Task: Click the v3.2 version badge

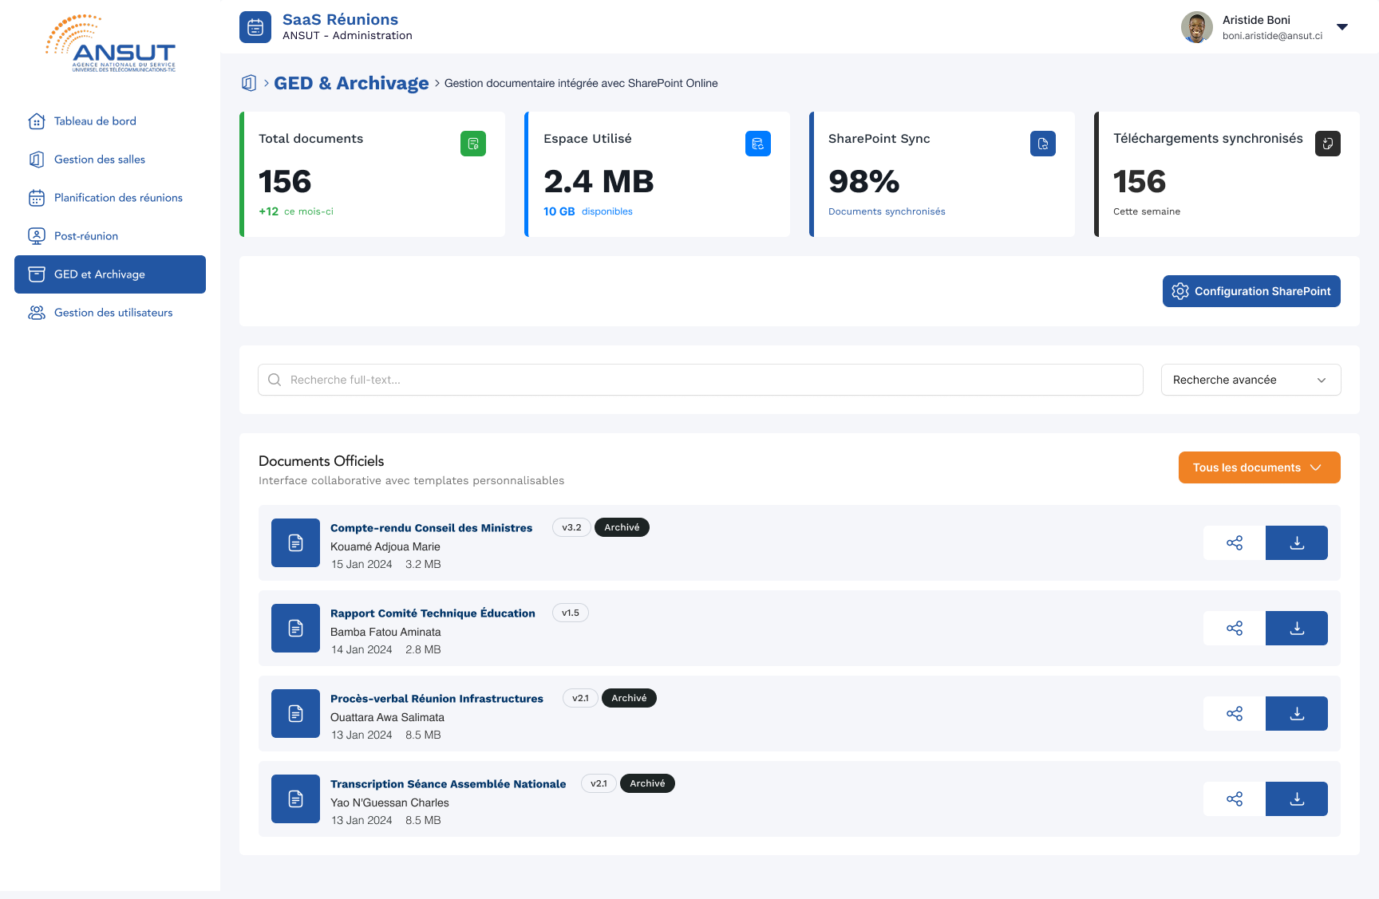Action: [571, 527]
